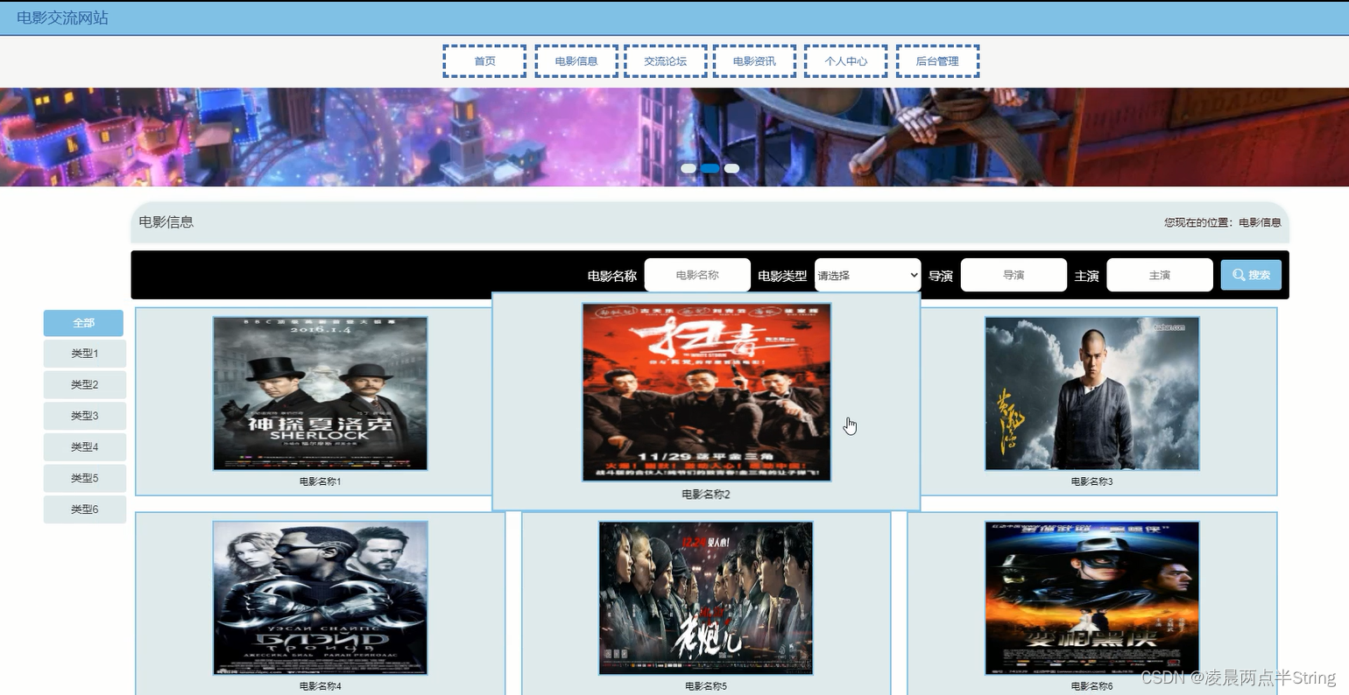Click the 电影名称1 caption text
The width and height of the screenshot is (1349, 695).
click(x=321, y=481)
